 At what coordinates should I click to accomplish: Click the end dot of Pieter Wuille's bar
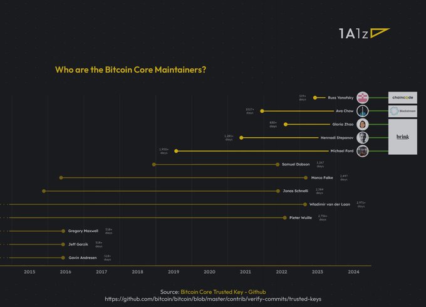284,218
